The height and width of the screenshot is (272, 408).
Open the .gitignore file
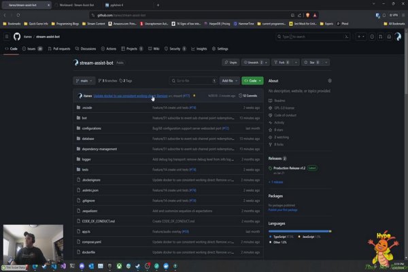(88, 201)
